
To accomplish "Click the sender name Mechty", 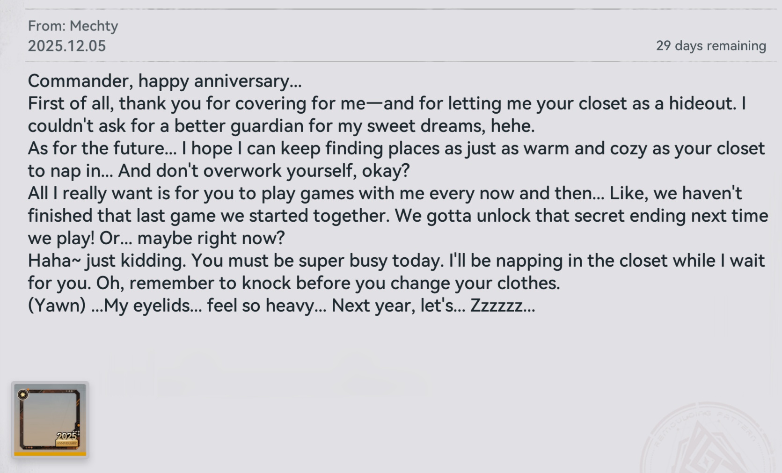I will [94, 26].
